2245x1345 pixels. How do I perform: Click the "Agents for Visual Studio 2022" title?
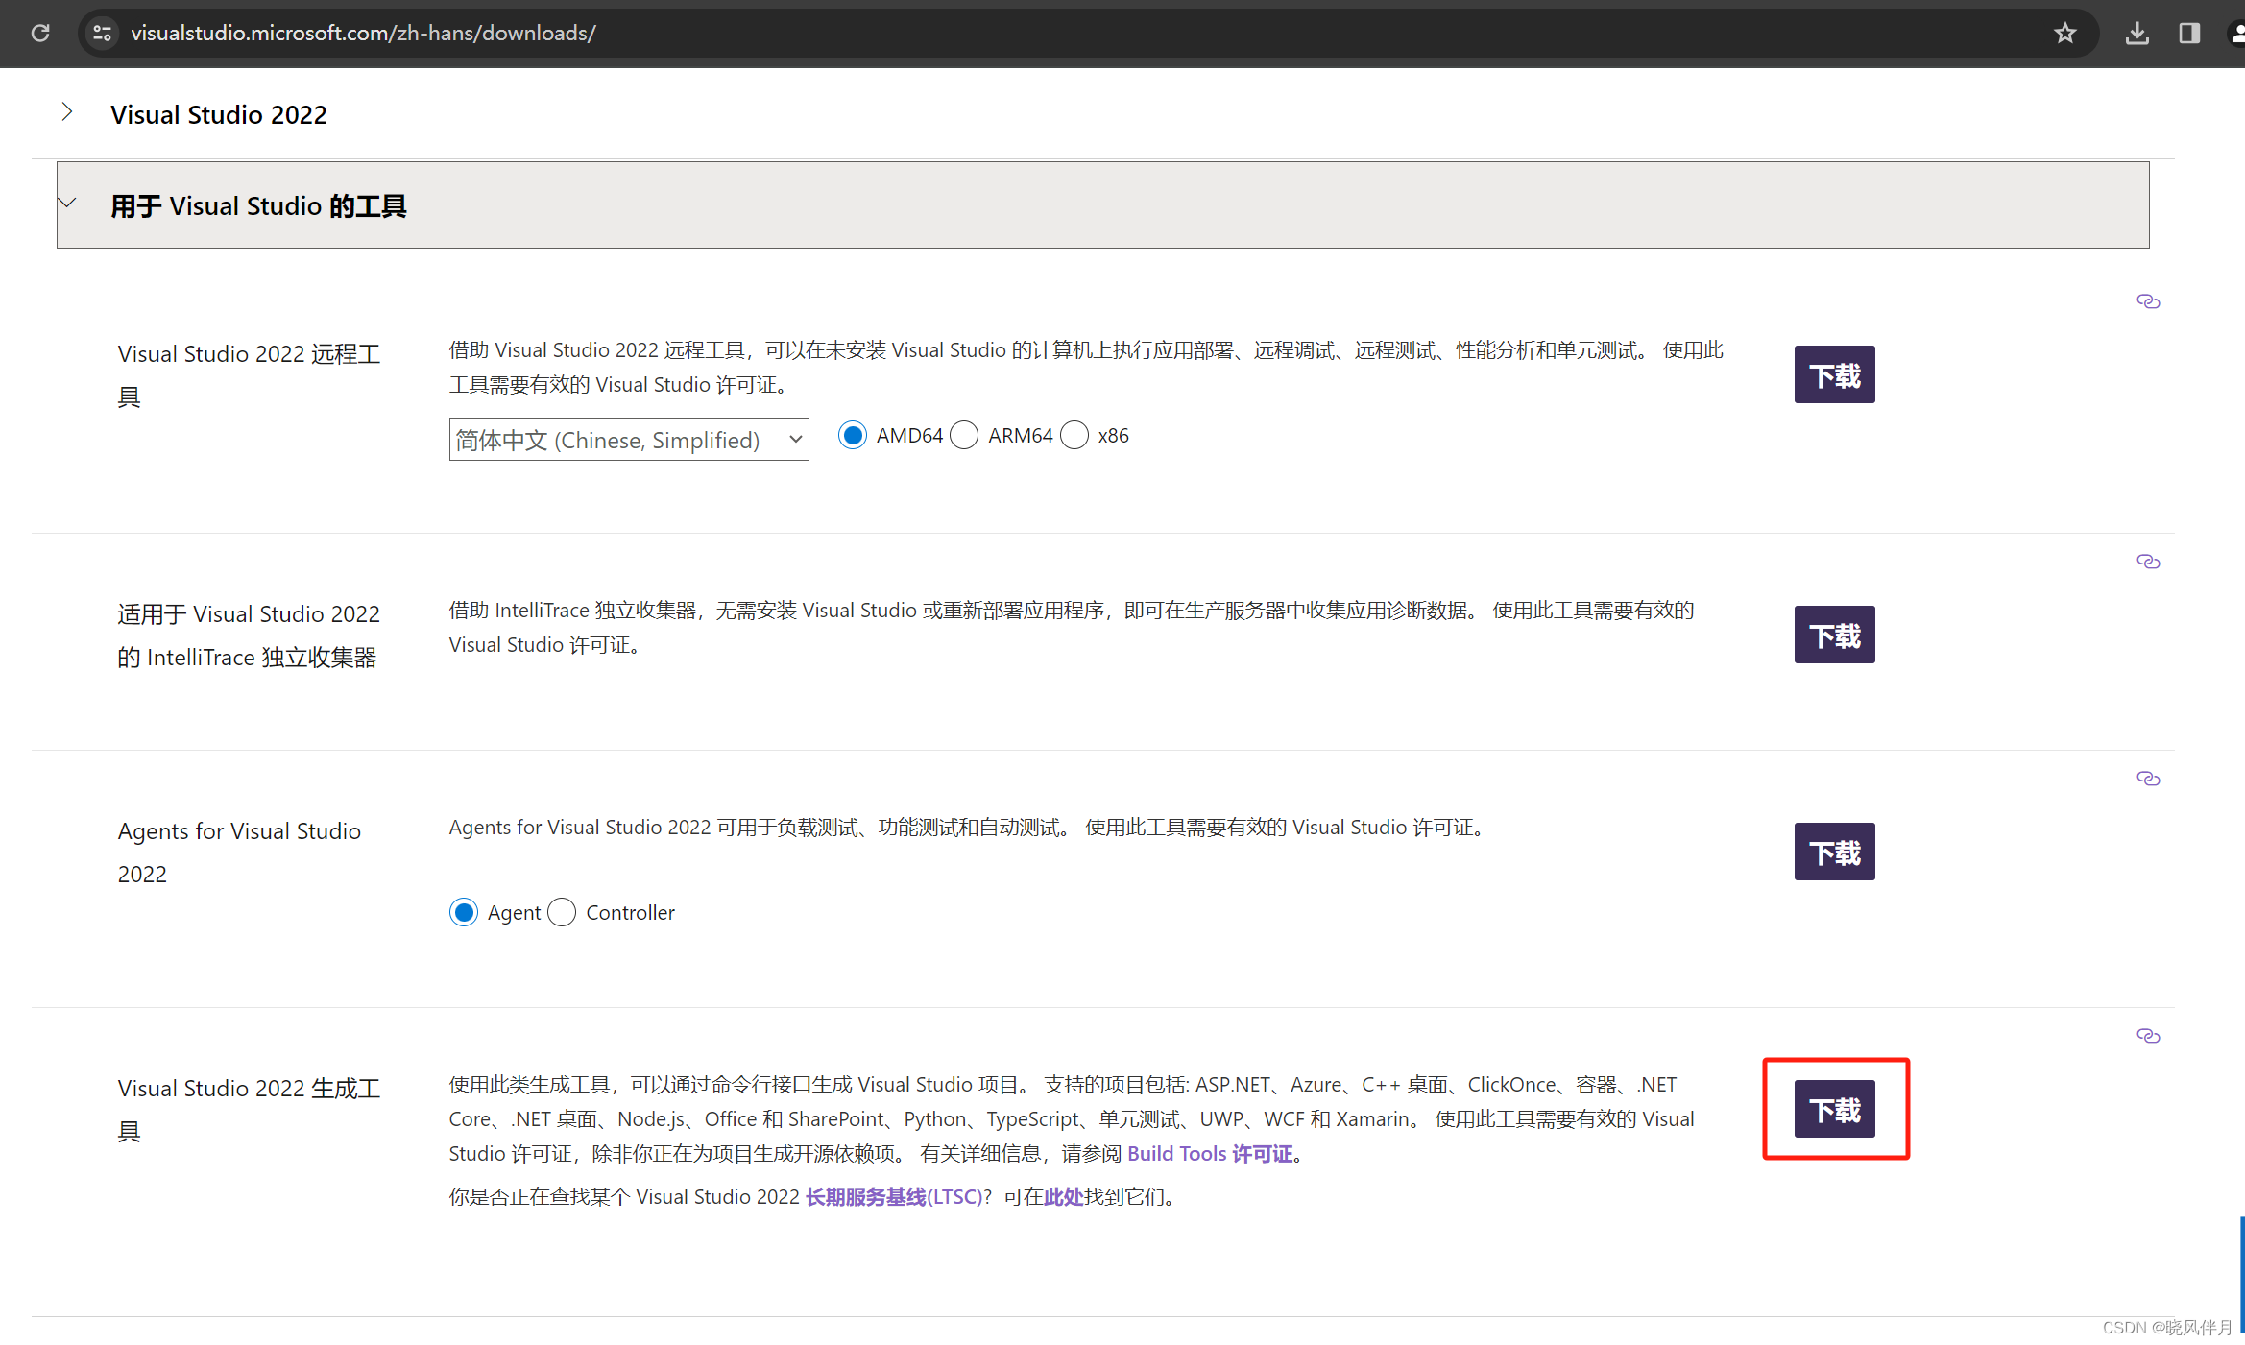click(239, 853)
